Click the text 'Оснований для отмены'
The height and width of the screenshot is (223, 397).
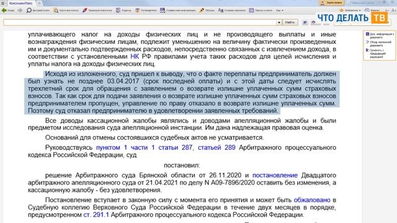pyautogui.click(x=79, y=138)
